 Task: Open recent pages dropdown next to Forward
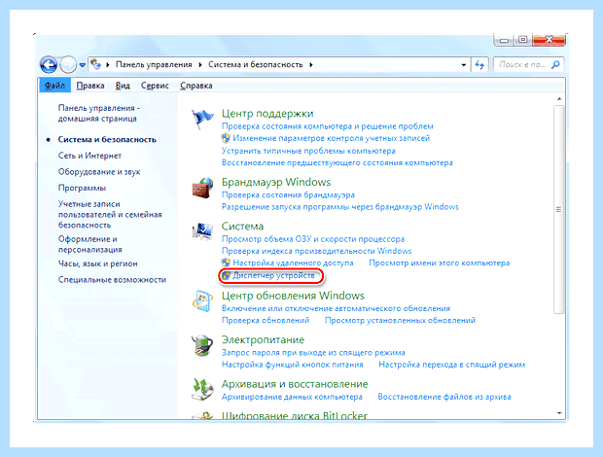click(83, 65)
